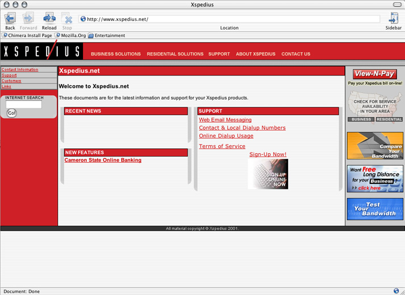Image resolution: width=405 pixels, height=295 pixels.
Task: Follow the Cameron State Online Banking link
Action: (x=103, y=160)
